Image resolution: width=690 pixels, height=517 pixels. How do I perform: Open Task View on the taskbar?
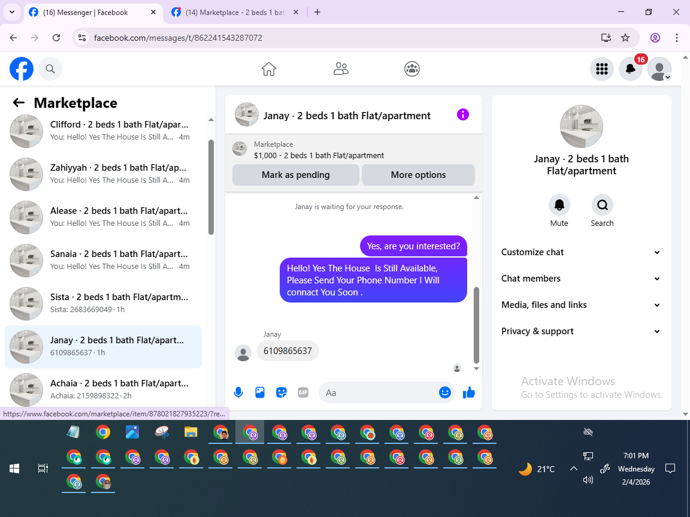point(43,468)
